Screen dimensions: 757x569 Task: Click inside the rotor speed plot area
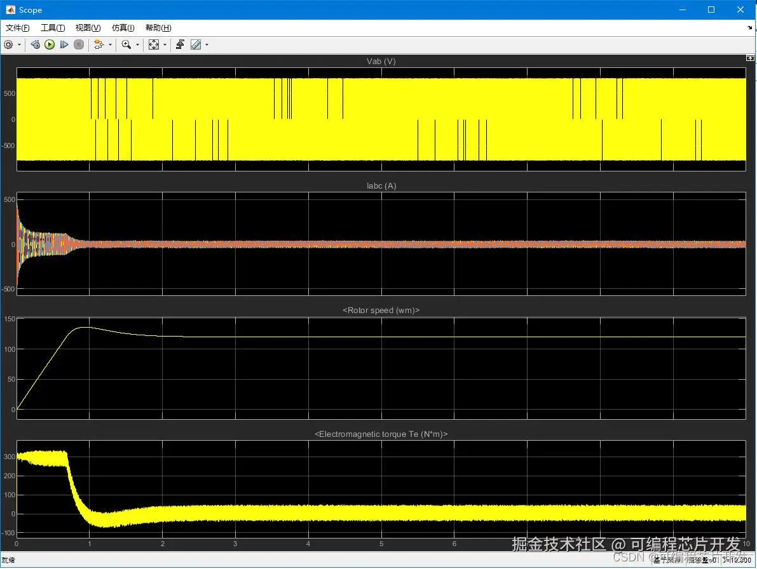coord(381,368)
